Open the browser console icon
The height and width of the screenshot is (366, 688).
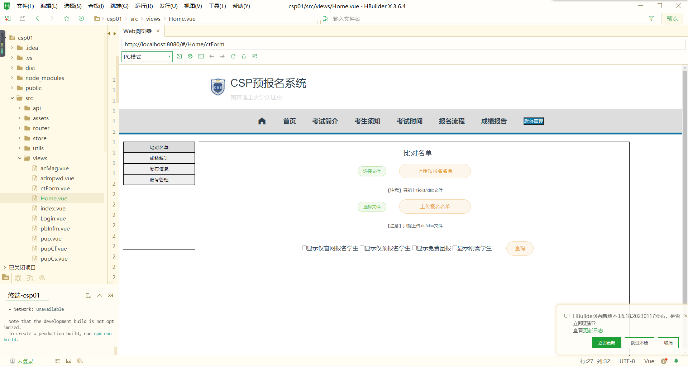[201, 56]
